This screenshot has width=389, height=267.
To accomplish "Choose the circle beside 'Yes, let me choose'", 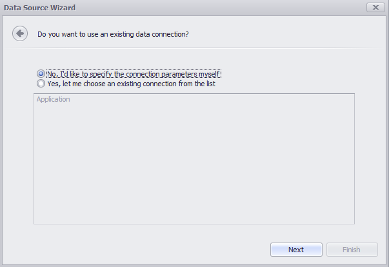I will 41,84.
